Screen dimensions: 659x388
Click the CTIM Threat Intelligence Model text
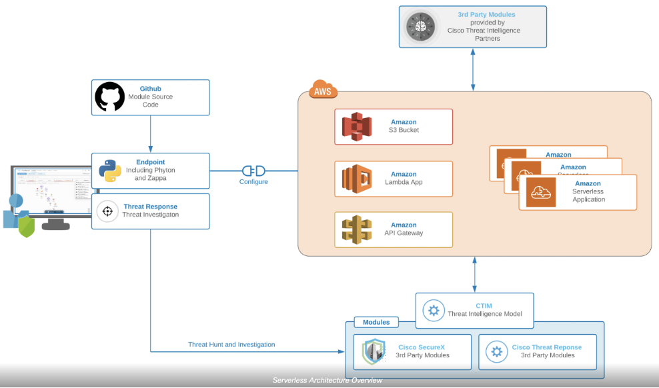pyautogui.click(x=484, y=310)
